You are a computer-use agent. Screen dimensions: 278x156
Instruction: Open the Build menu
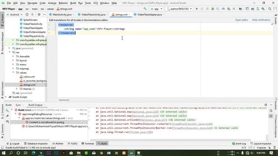[73, 3]
